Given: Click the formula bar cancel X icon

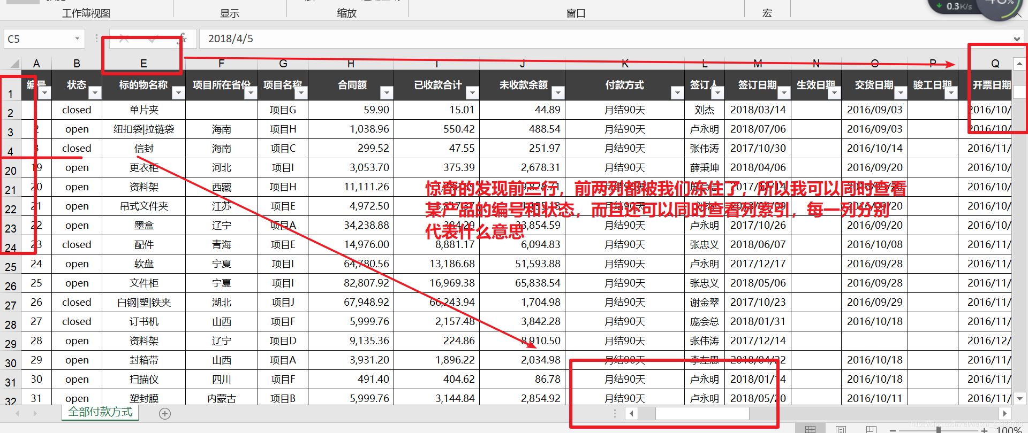Looking at the screenshot, I should coord(124,38).
